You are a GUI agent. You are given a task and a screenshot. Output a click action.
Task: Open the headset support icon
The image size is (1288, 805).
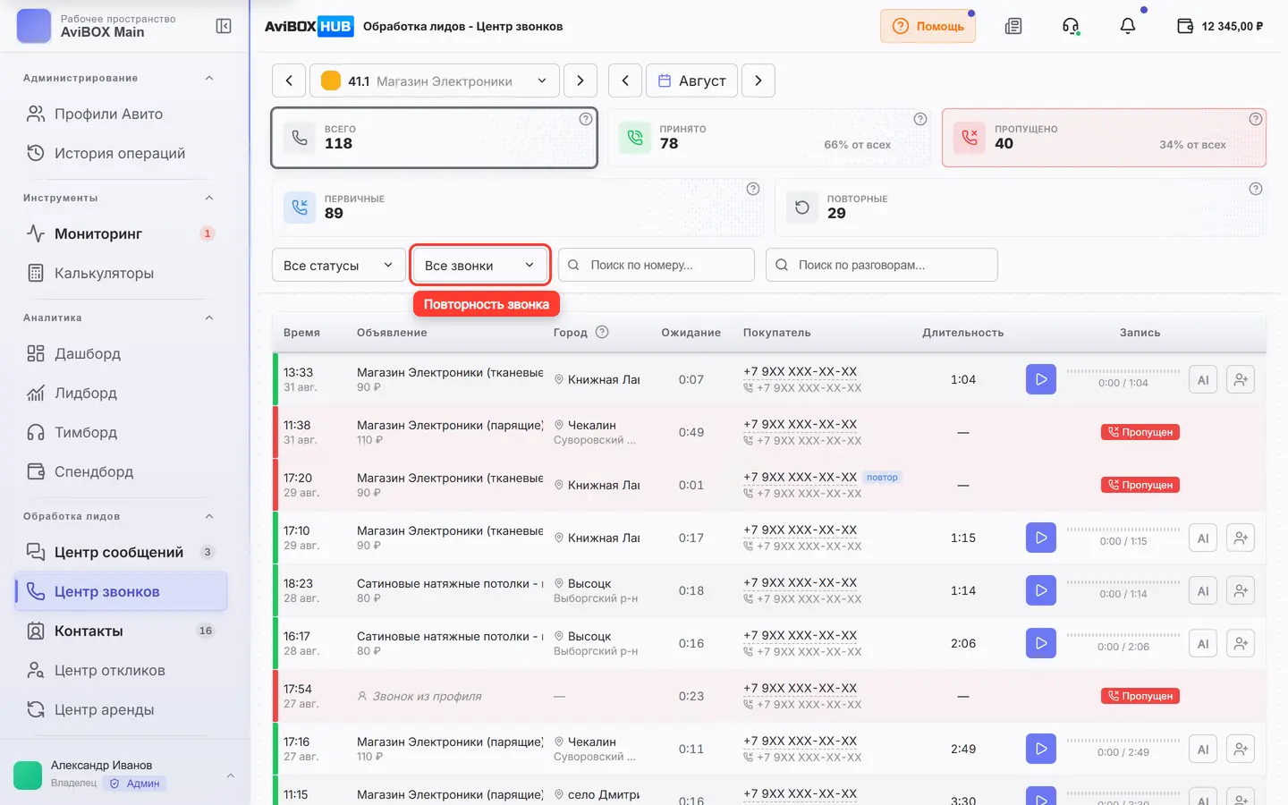click(x=1071, y=26)
